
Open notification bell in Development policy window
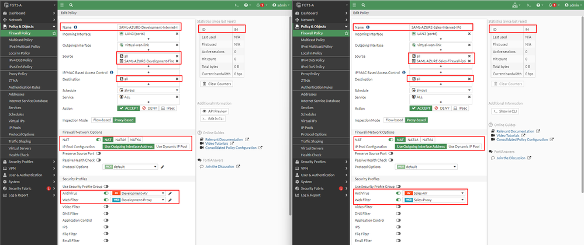tap(260, 5)
